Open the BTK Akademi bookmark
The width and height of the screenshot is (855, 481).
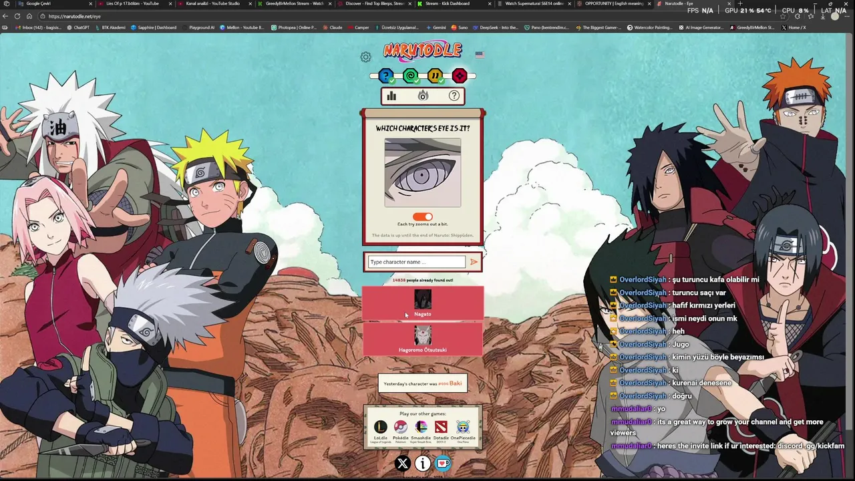(110, 27)
